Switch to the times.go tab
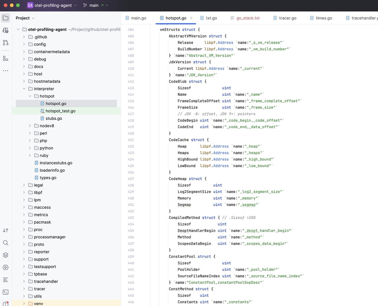The height and width of the screenshot is (306, 378). [x=321, y=18]
